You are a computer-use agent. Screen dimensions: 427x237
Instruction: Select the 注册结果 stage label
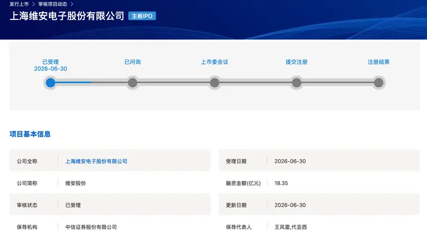click(x=379, y=62)
